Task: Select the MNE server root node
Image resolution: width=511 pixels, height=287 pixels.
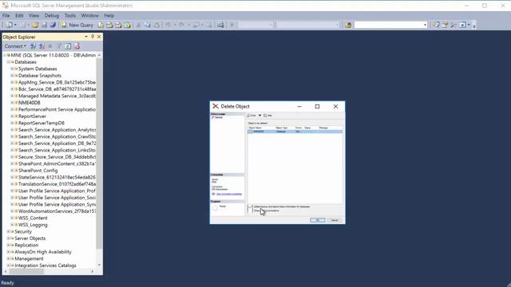Action: [x=53, y=55]
